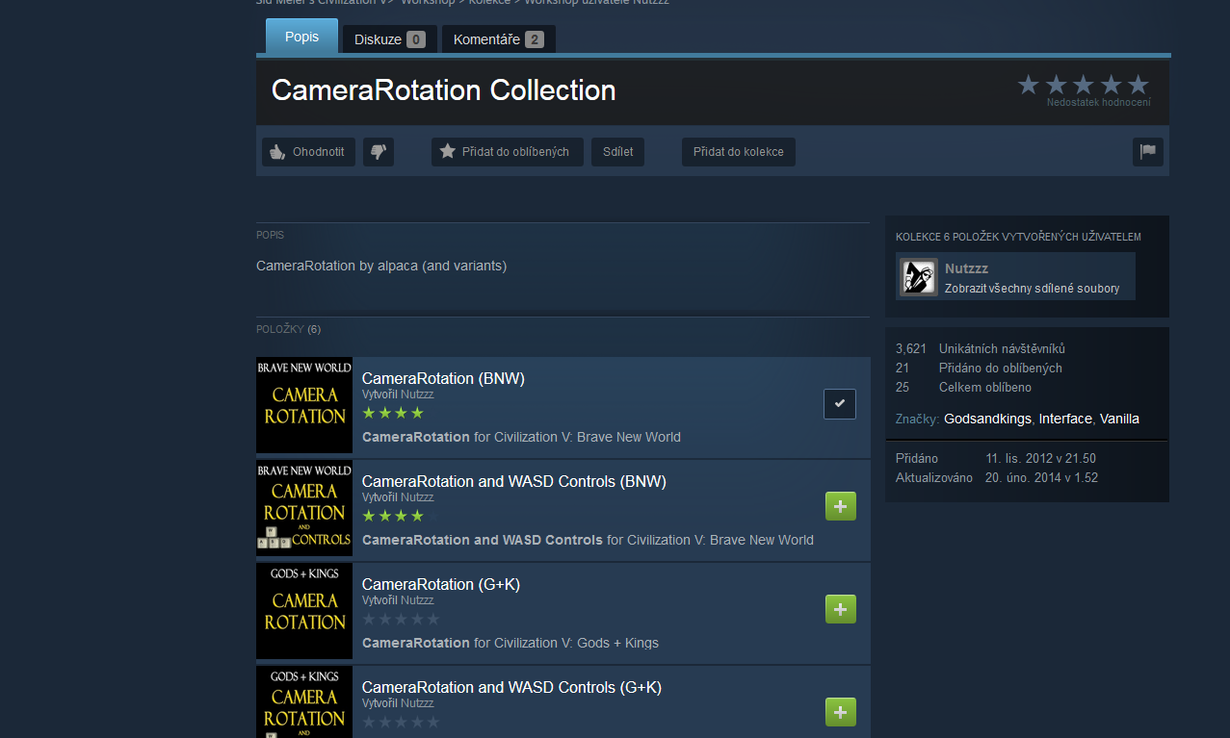Click the Přidáno date '11. lis. 2012 v 21.50'
This screenshot has width=1230, height=738.
click(1040, 459)
